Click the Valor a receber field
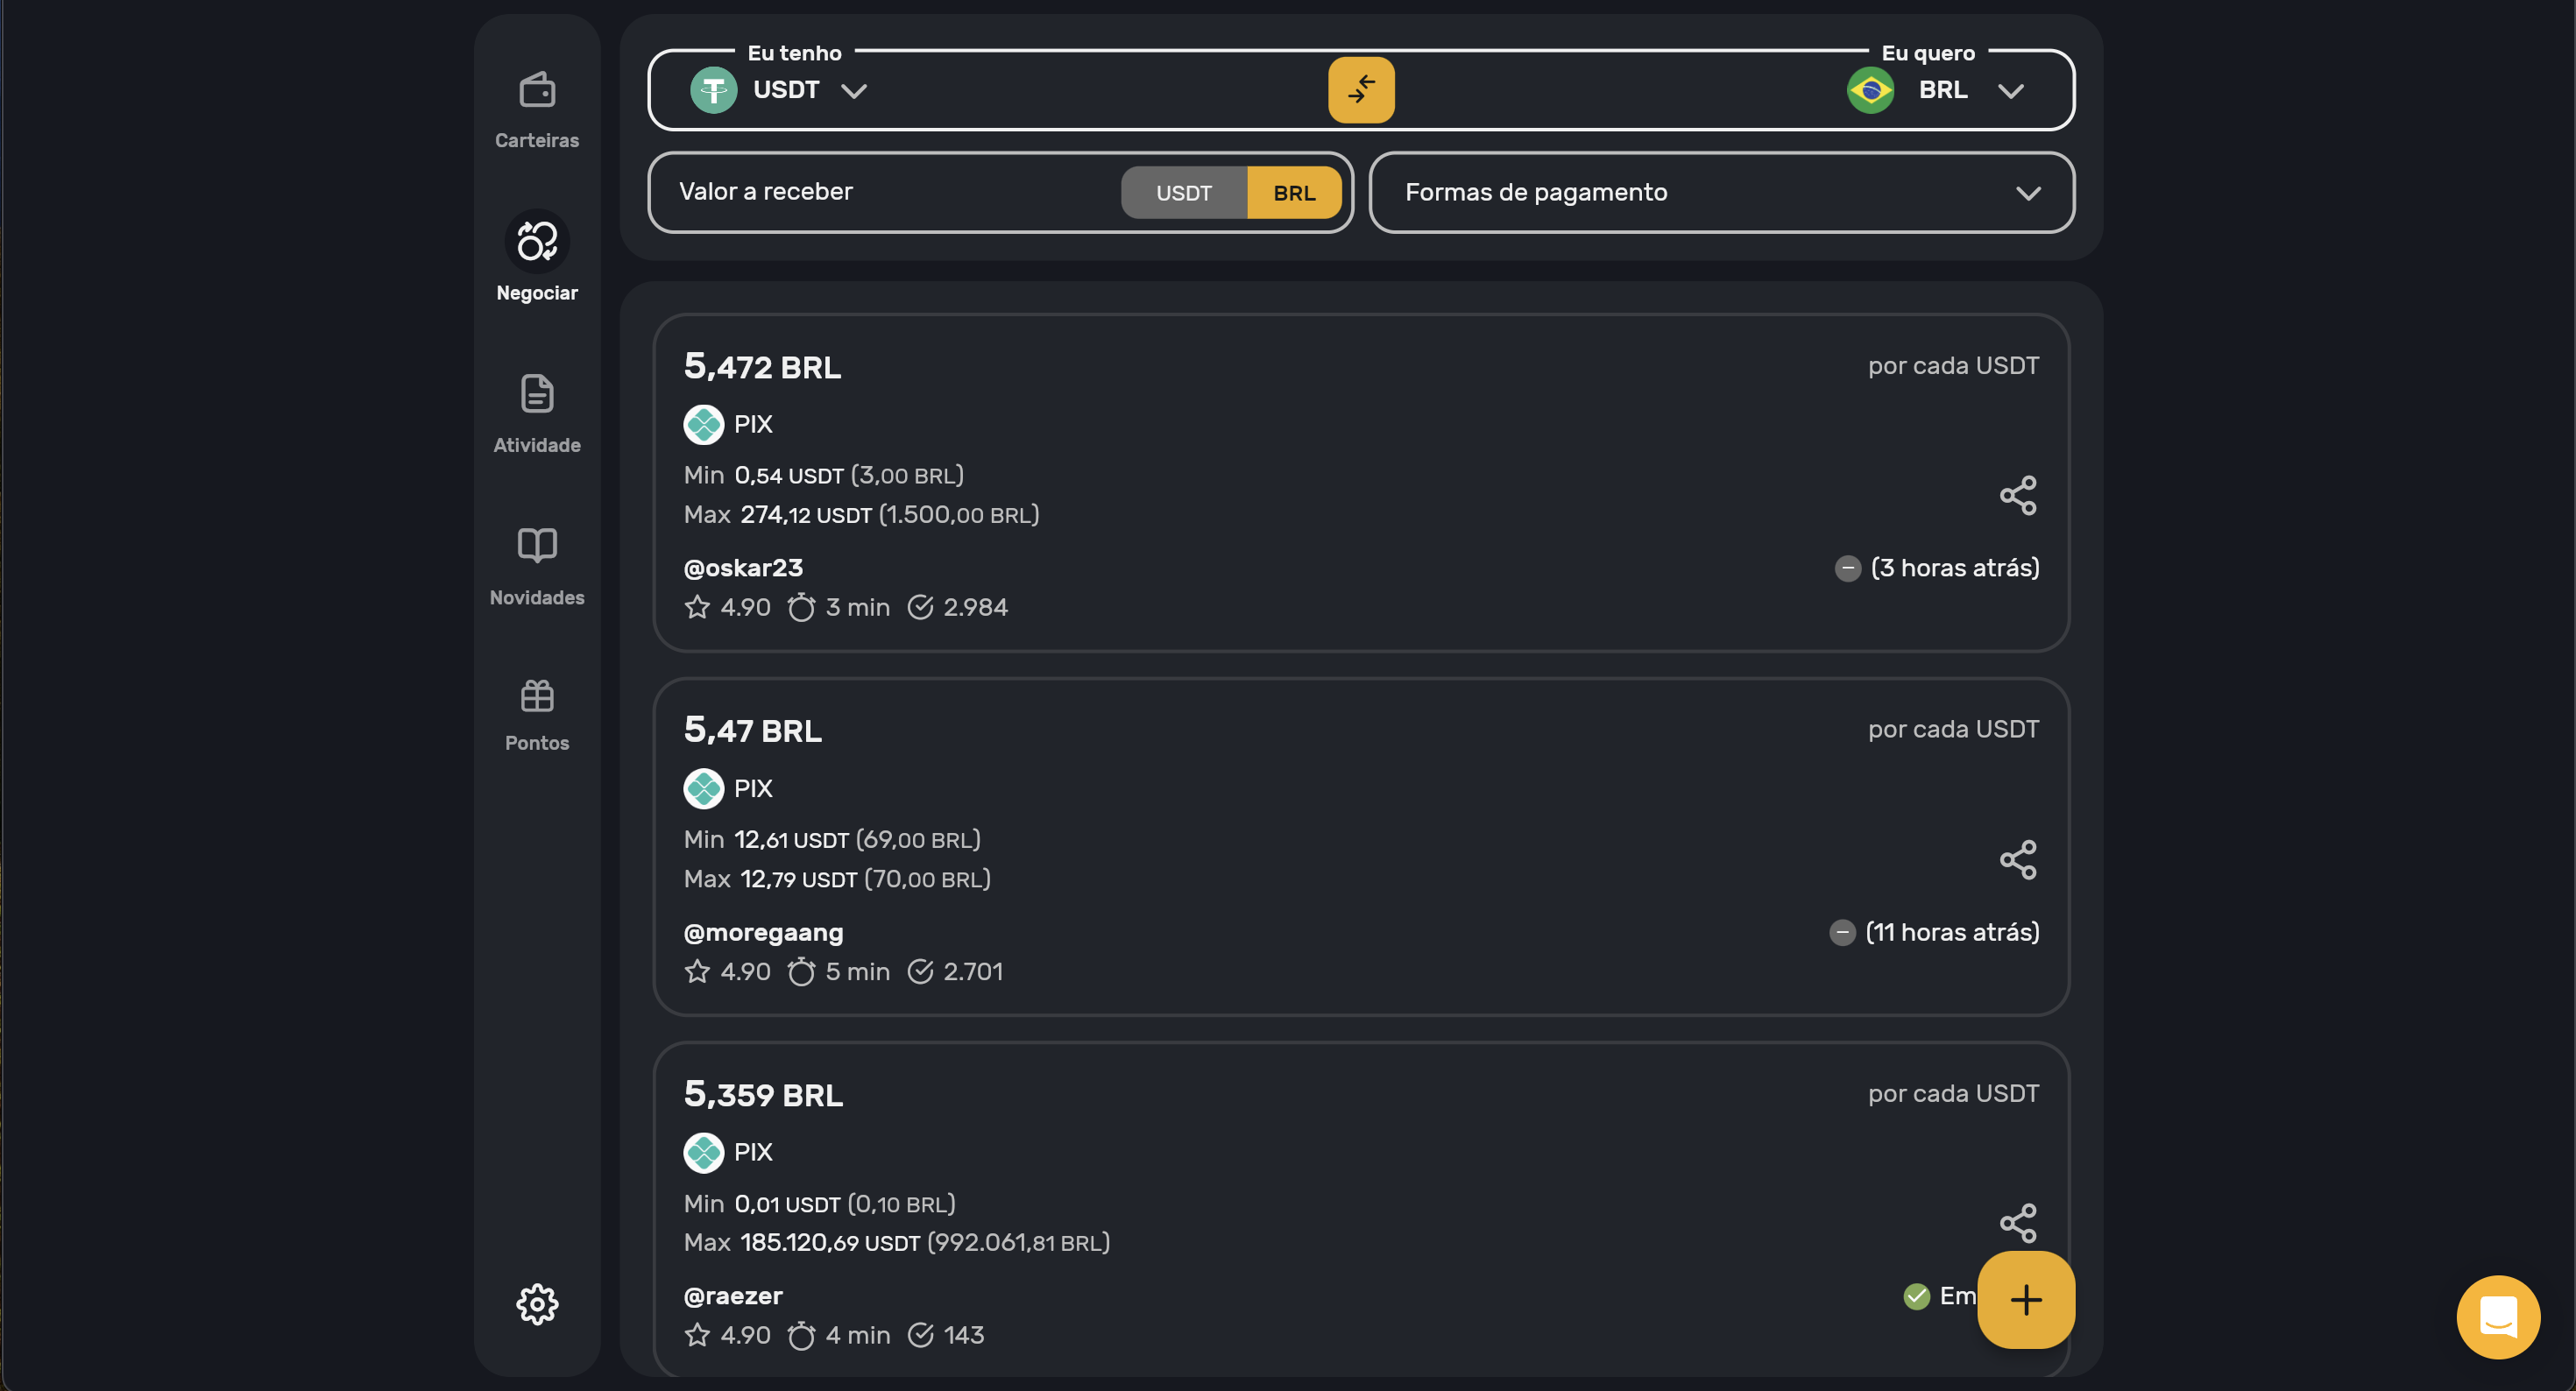 click(890, 192)
